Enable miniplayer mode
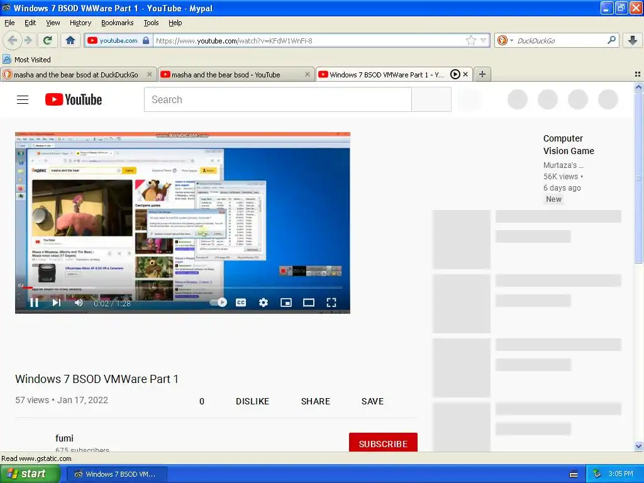644x483 pixels. (286, 303)
